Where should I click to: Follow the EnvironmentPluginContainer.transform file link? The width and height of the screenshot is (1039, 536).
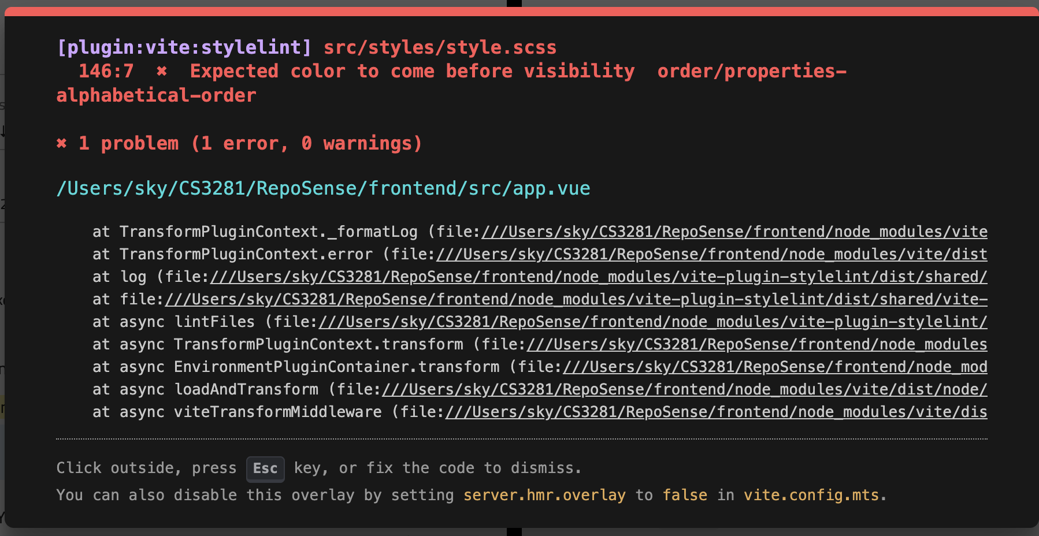click(x=774, y=367)
